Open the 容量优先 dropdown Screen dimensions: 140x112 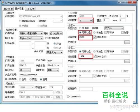(x=55, y=52)
